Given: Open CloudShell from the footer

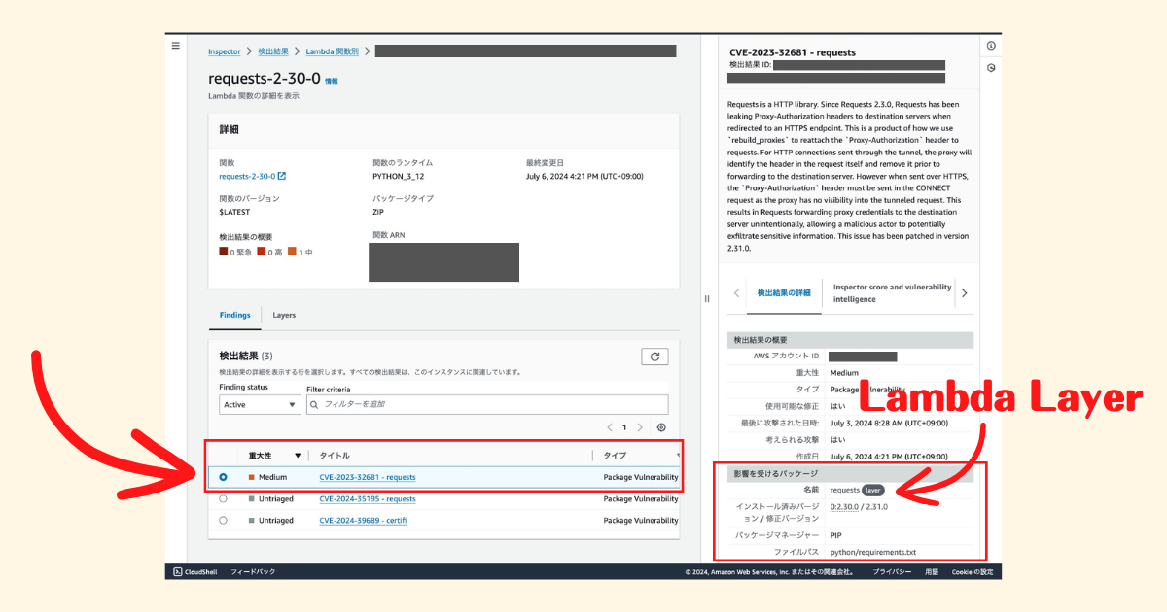Looking at the screenshot, I should coord(194,572).
